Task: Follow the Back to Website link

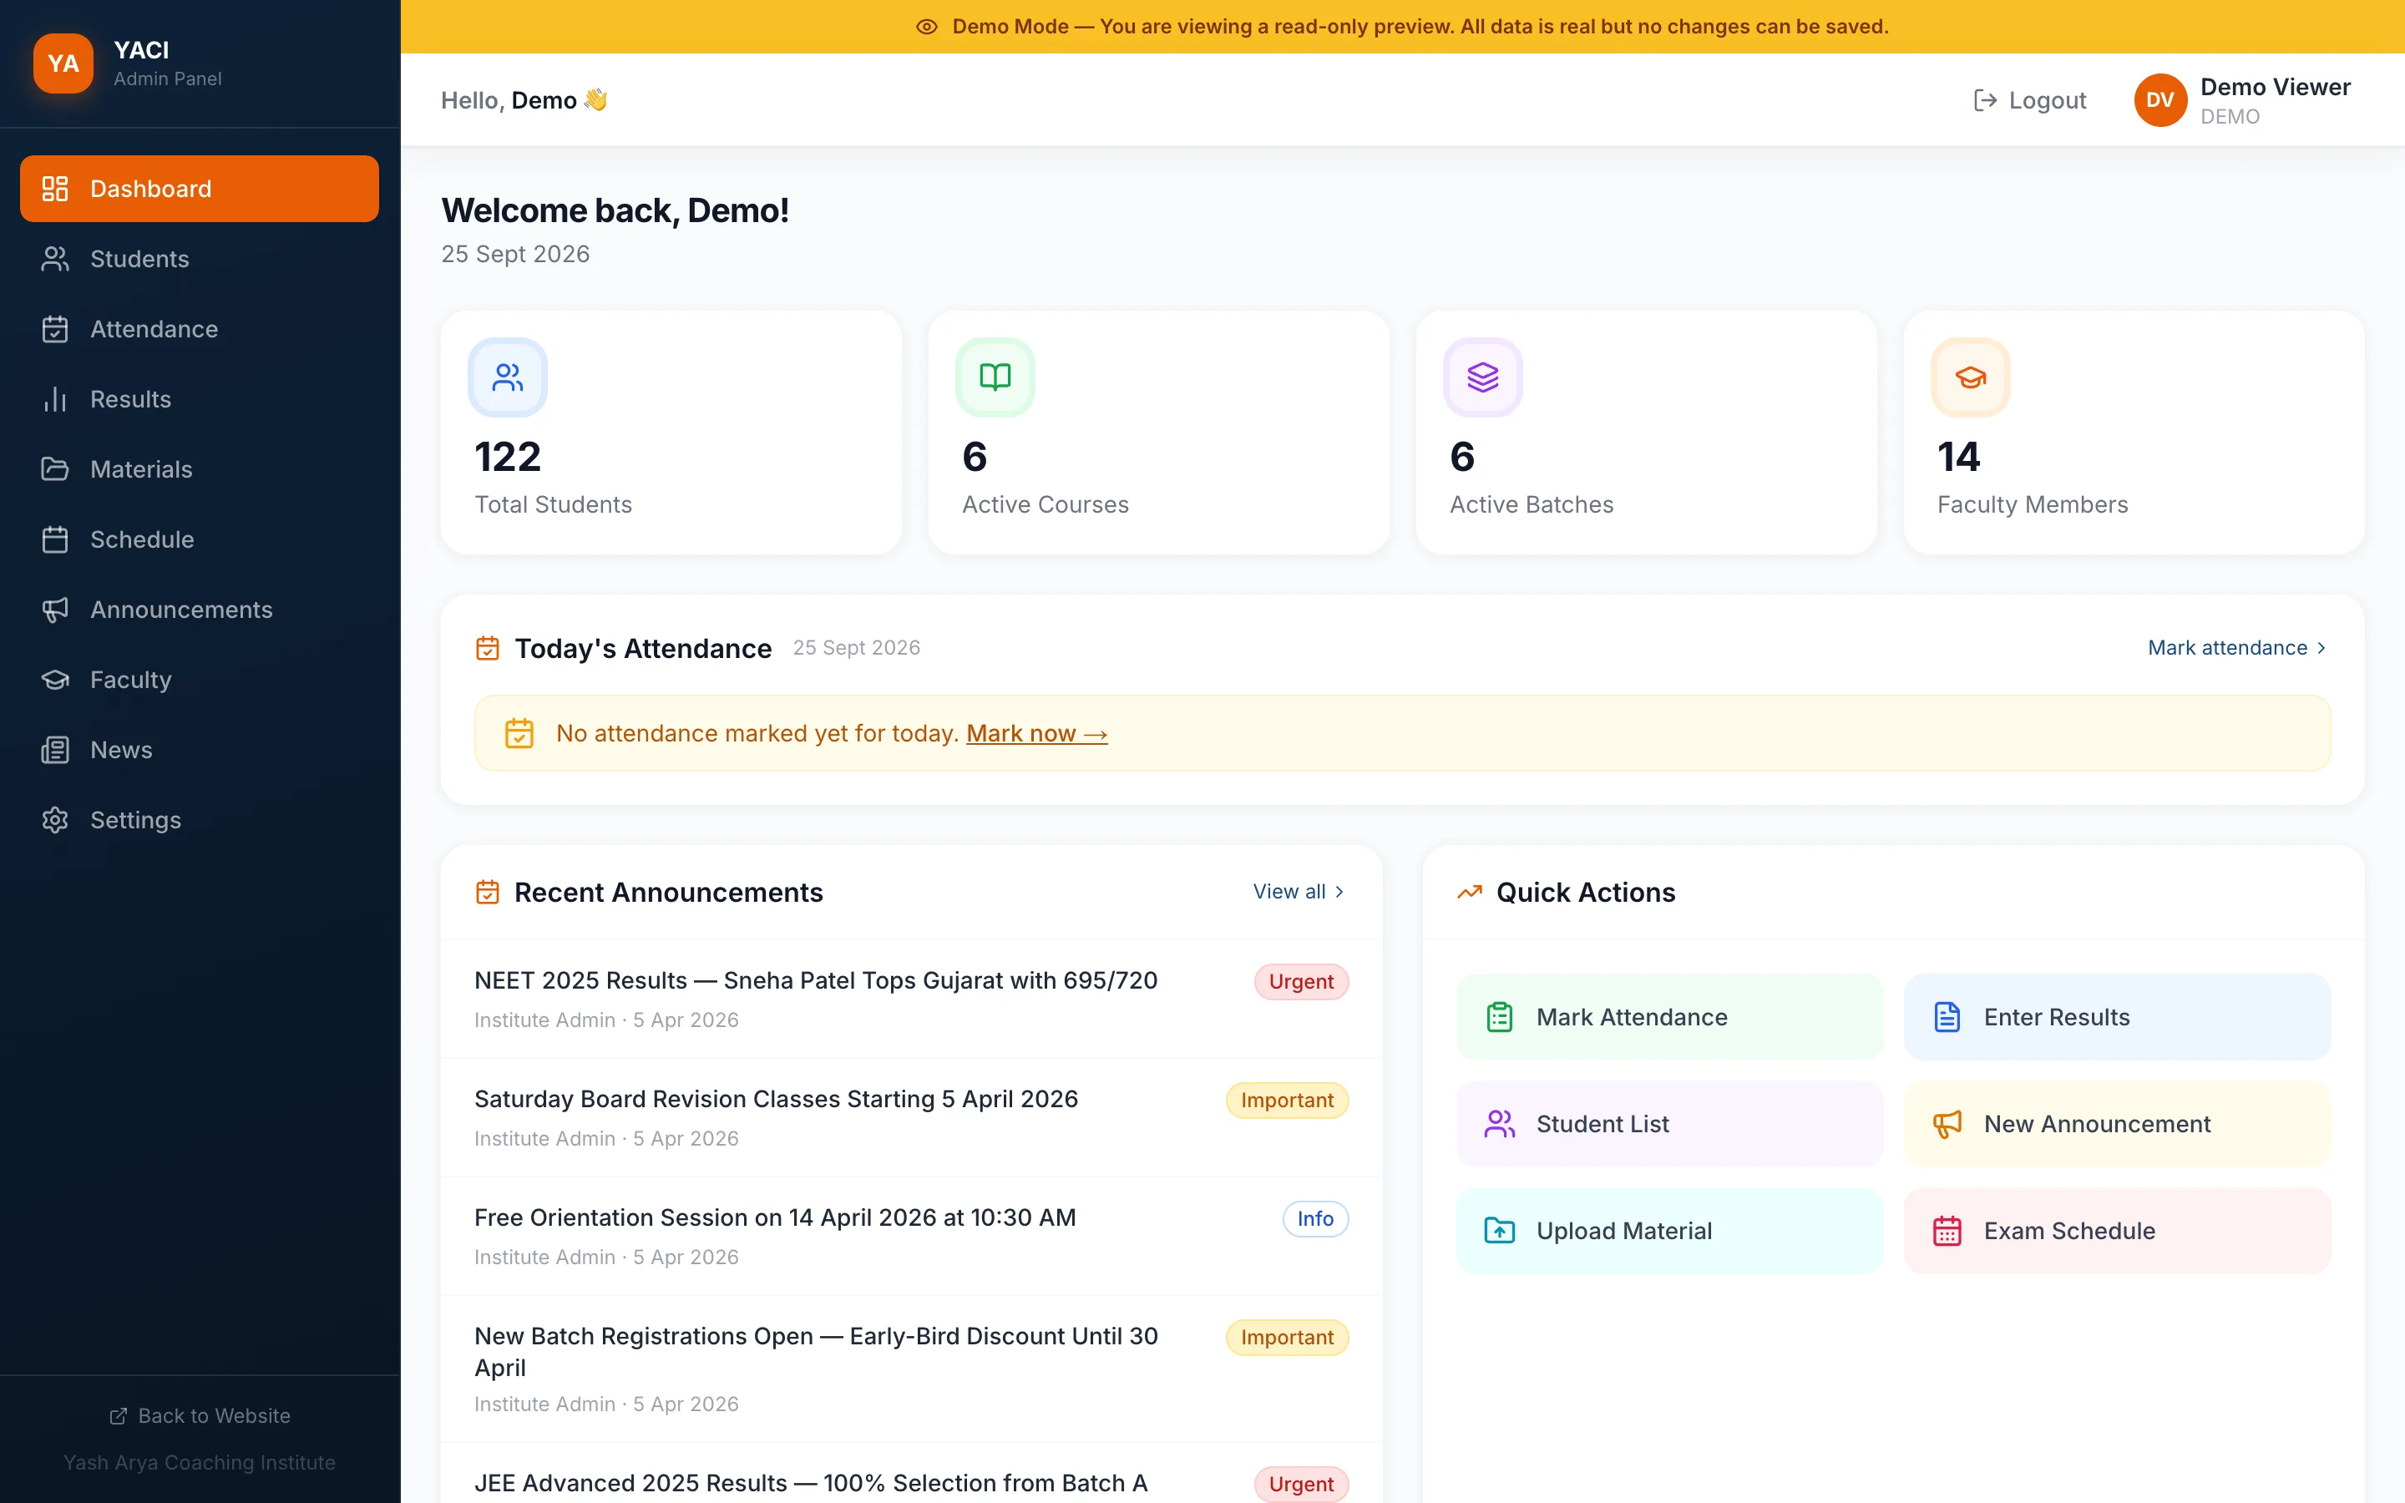Action: pyautogui.click(x=200, y=1415)
